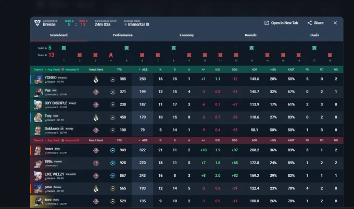Screen dimensions: 354x209
Task: Click paw's gold TRS badge icon
Action: (x=112, y=189)
